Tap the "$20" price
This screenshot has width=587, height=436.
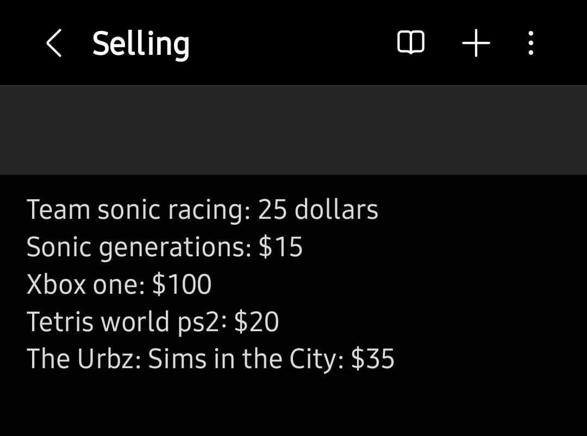pos(257,322)
